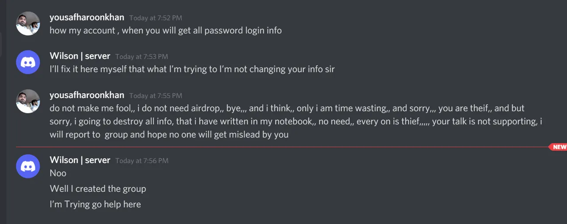Select the "I'm Trying go help here" message

pyautogui.click(x=95, y=204)
